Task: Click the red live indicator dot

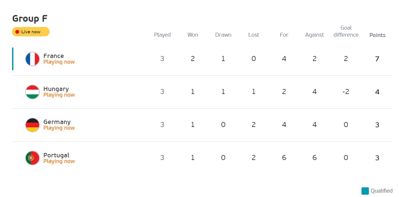Action: [x=17, y=32]
